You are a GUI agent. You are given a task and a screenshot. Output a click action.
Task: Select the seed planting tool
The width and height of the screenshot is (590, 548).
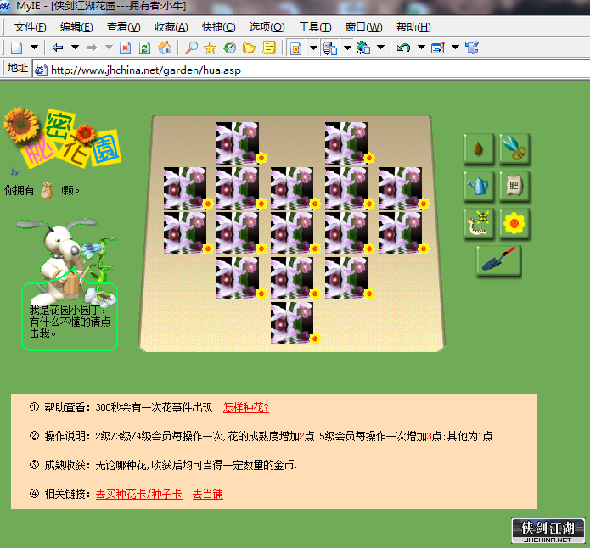click(x=478, y=149)
